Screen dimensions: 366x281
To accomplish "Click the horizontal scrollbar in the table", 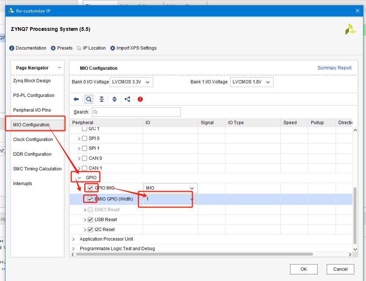I will (x=194, y=254).
